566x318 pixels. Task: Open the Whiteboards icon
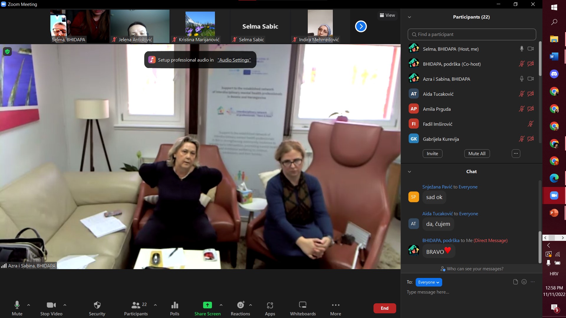(303, 305)
